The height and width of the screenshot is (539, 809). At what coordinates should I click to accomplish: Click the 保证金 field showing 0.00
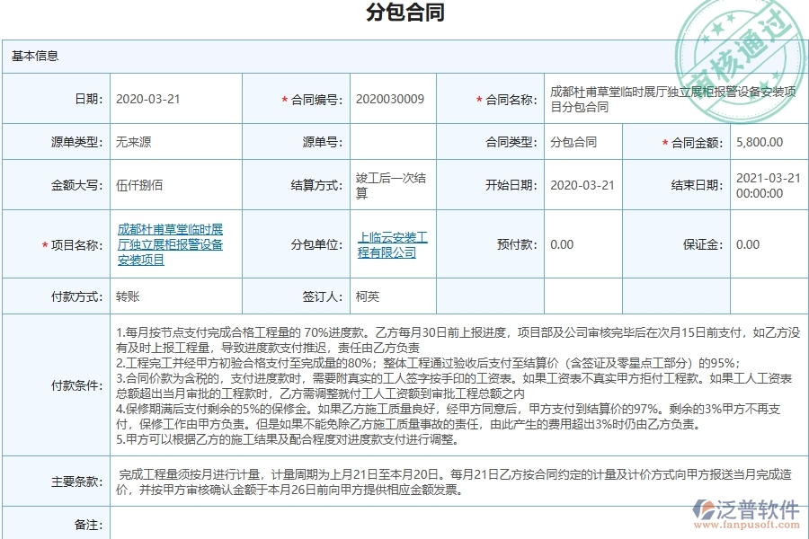click(755, 243)
